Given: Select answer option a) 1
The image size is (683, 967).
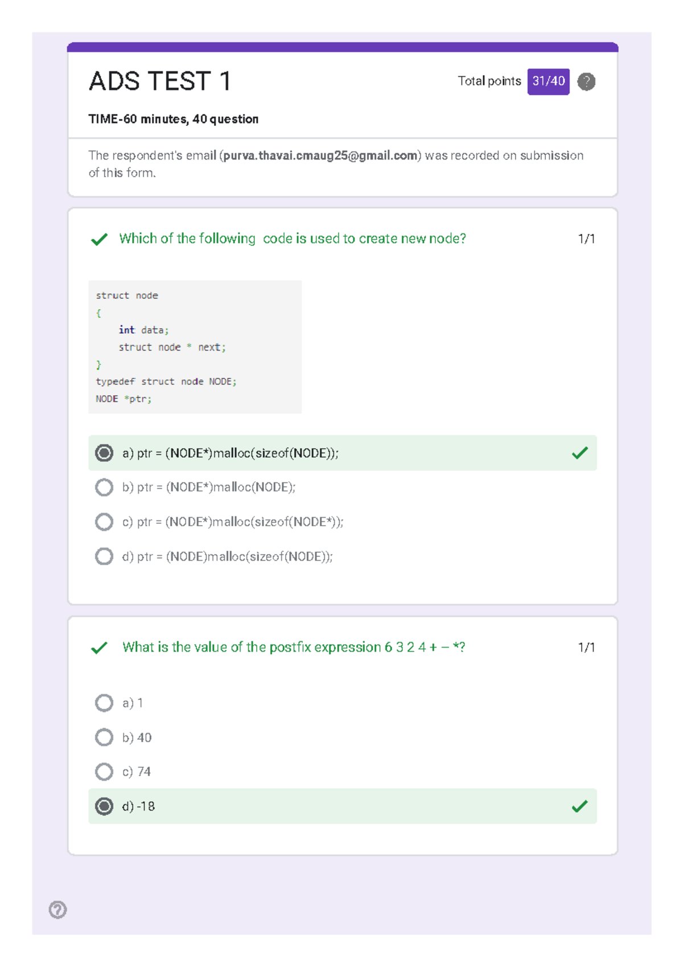Looking at the screenshot, I should (104, 703).
